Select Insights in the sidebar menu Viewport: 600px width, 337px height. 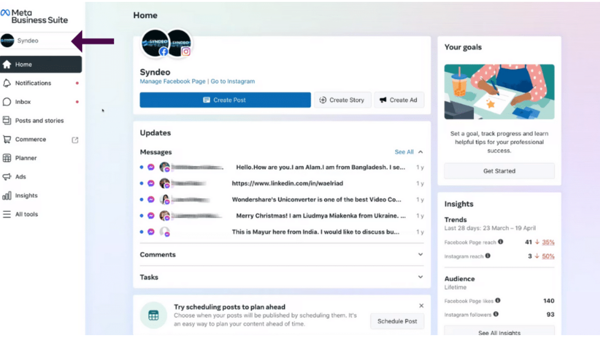point(26,195)
